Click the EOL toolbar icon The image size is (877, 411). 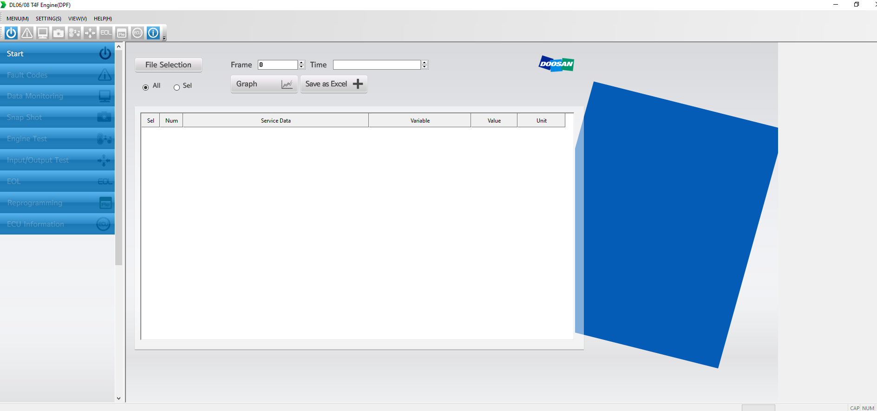point(106,33)
